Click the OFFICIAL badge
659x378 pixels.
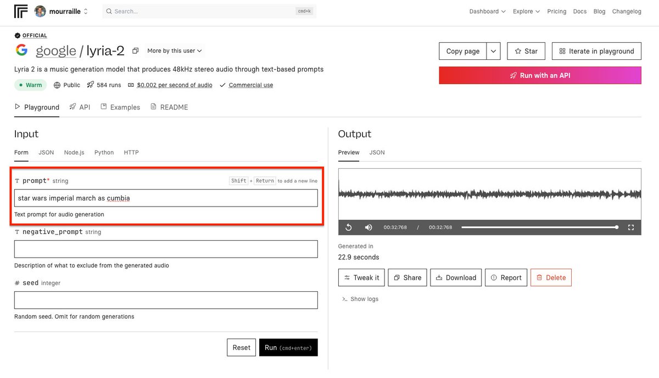tap(31, 35)
